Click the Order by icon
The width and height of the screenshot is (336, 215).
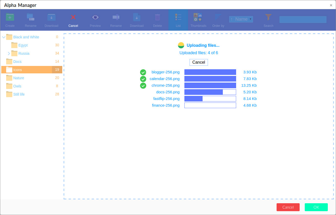coord(218,17)
